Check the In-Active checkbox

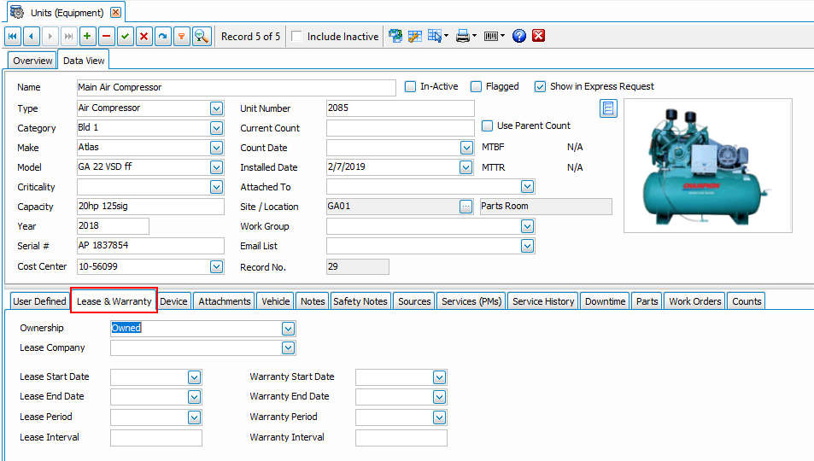410,87
